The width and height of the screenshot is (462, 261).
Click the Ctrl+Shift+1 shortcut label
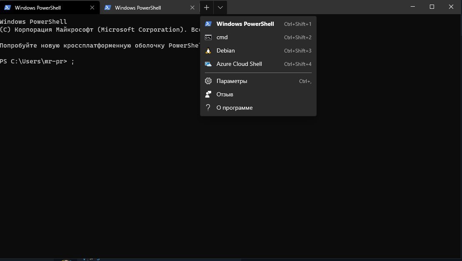click(x=298, y=24)
